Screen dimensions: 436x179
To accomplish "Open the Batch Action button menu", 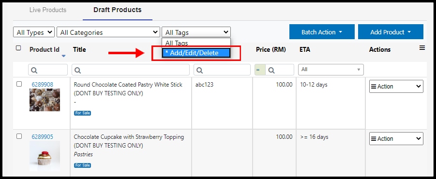I will (322, 32).
